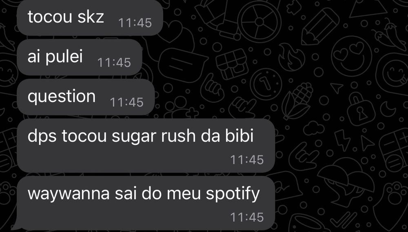The width and height of the screenshot is (408, 232).
Task: Click the crescent moon wallpaper doodle
Action: coord(388,109)
